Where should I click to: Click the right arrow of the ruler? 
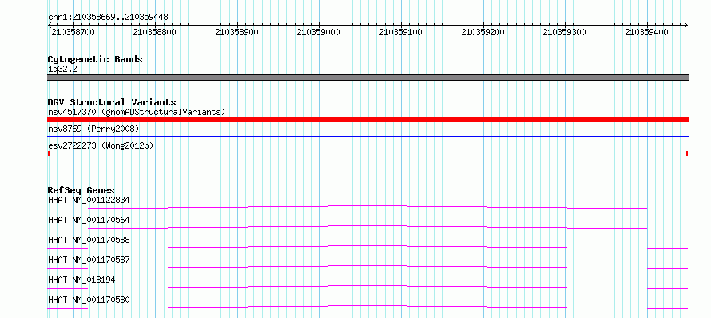pos(686,26)
